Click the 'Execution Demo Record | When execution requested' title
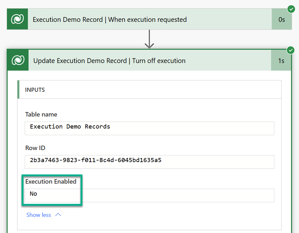The width and height of the screenshot is (299, 233). [x=110, y=19]
